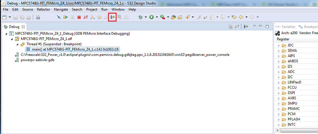
Task: Select the pegdbserver_power_console process row
Action: click(122, 55)
